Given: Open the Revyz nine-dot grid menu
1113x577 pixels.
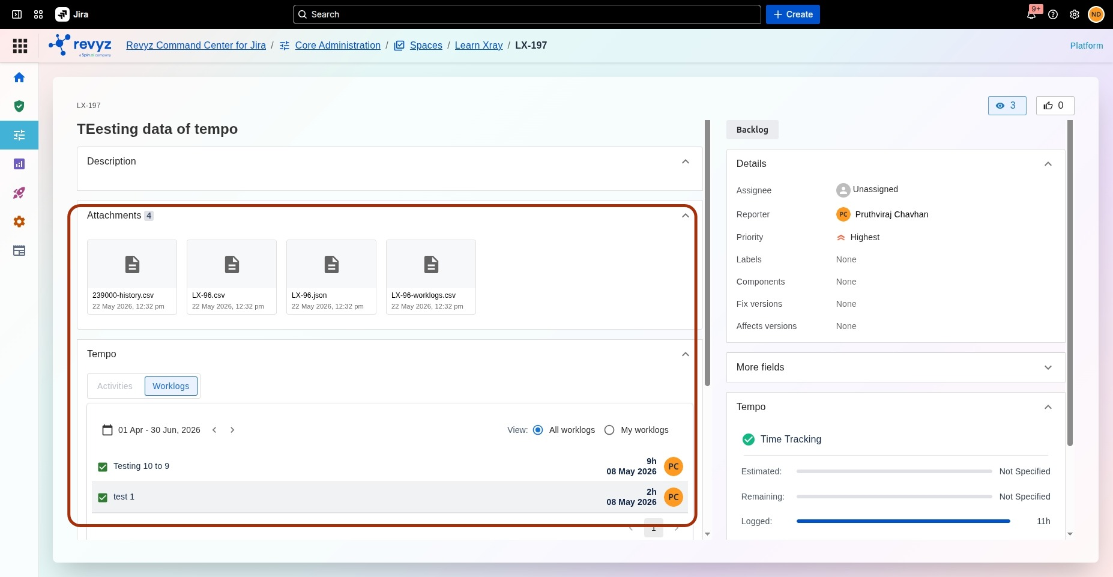Looking at the screenshot, I should (20, 46).
